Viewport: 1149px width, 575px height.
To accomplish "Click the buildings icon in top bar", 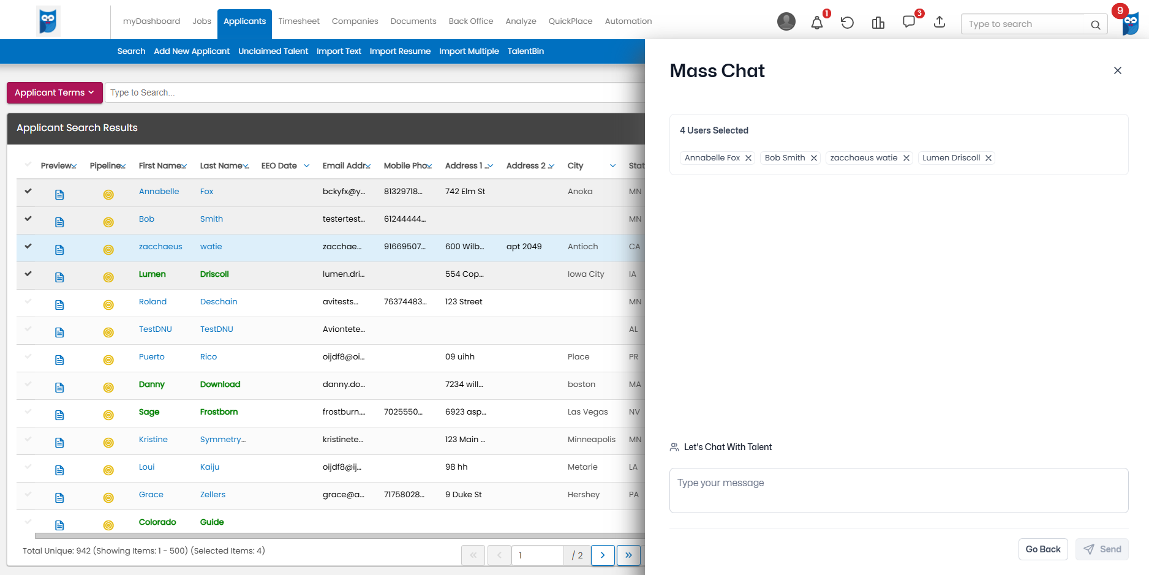I will pos(878,23).
